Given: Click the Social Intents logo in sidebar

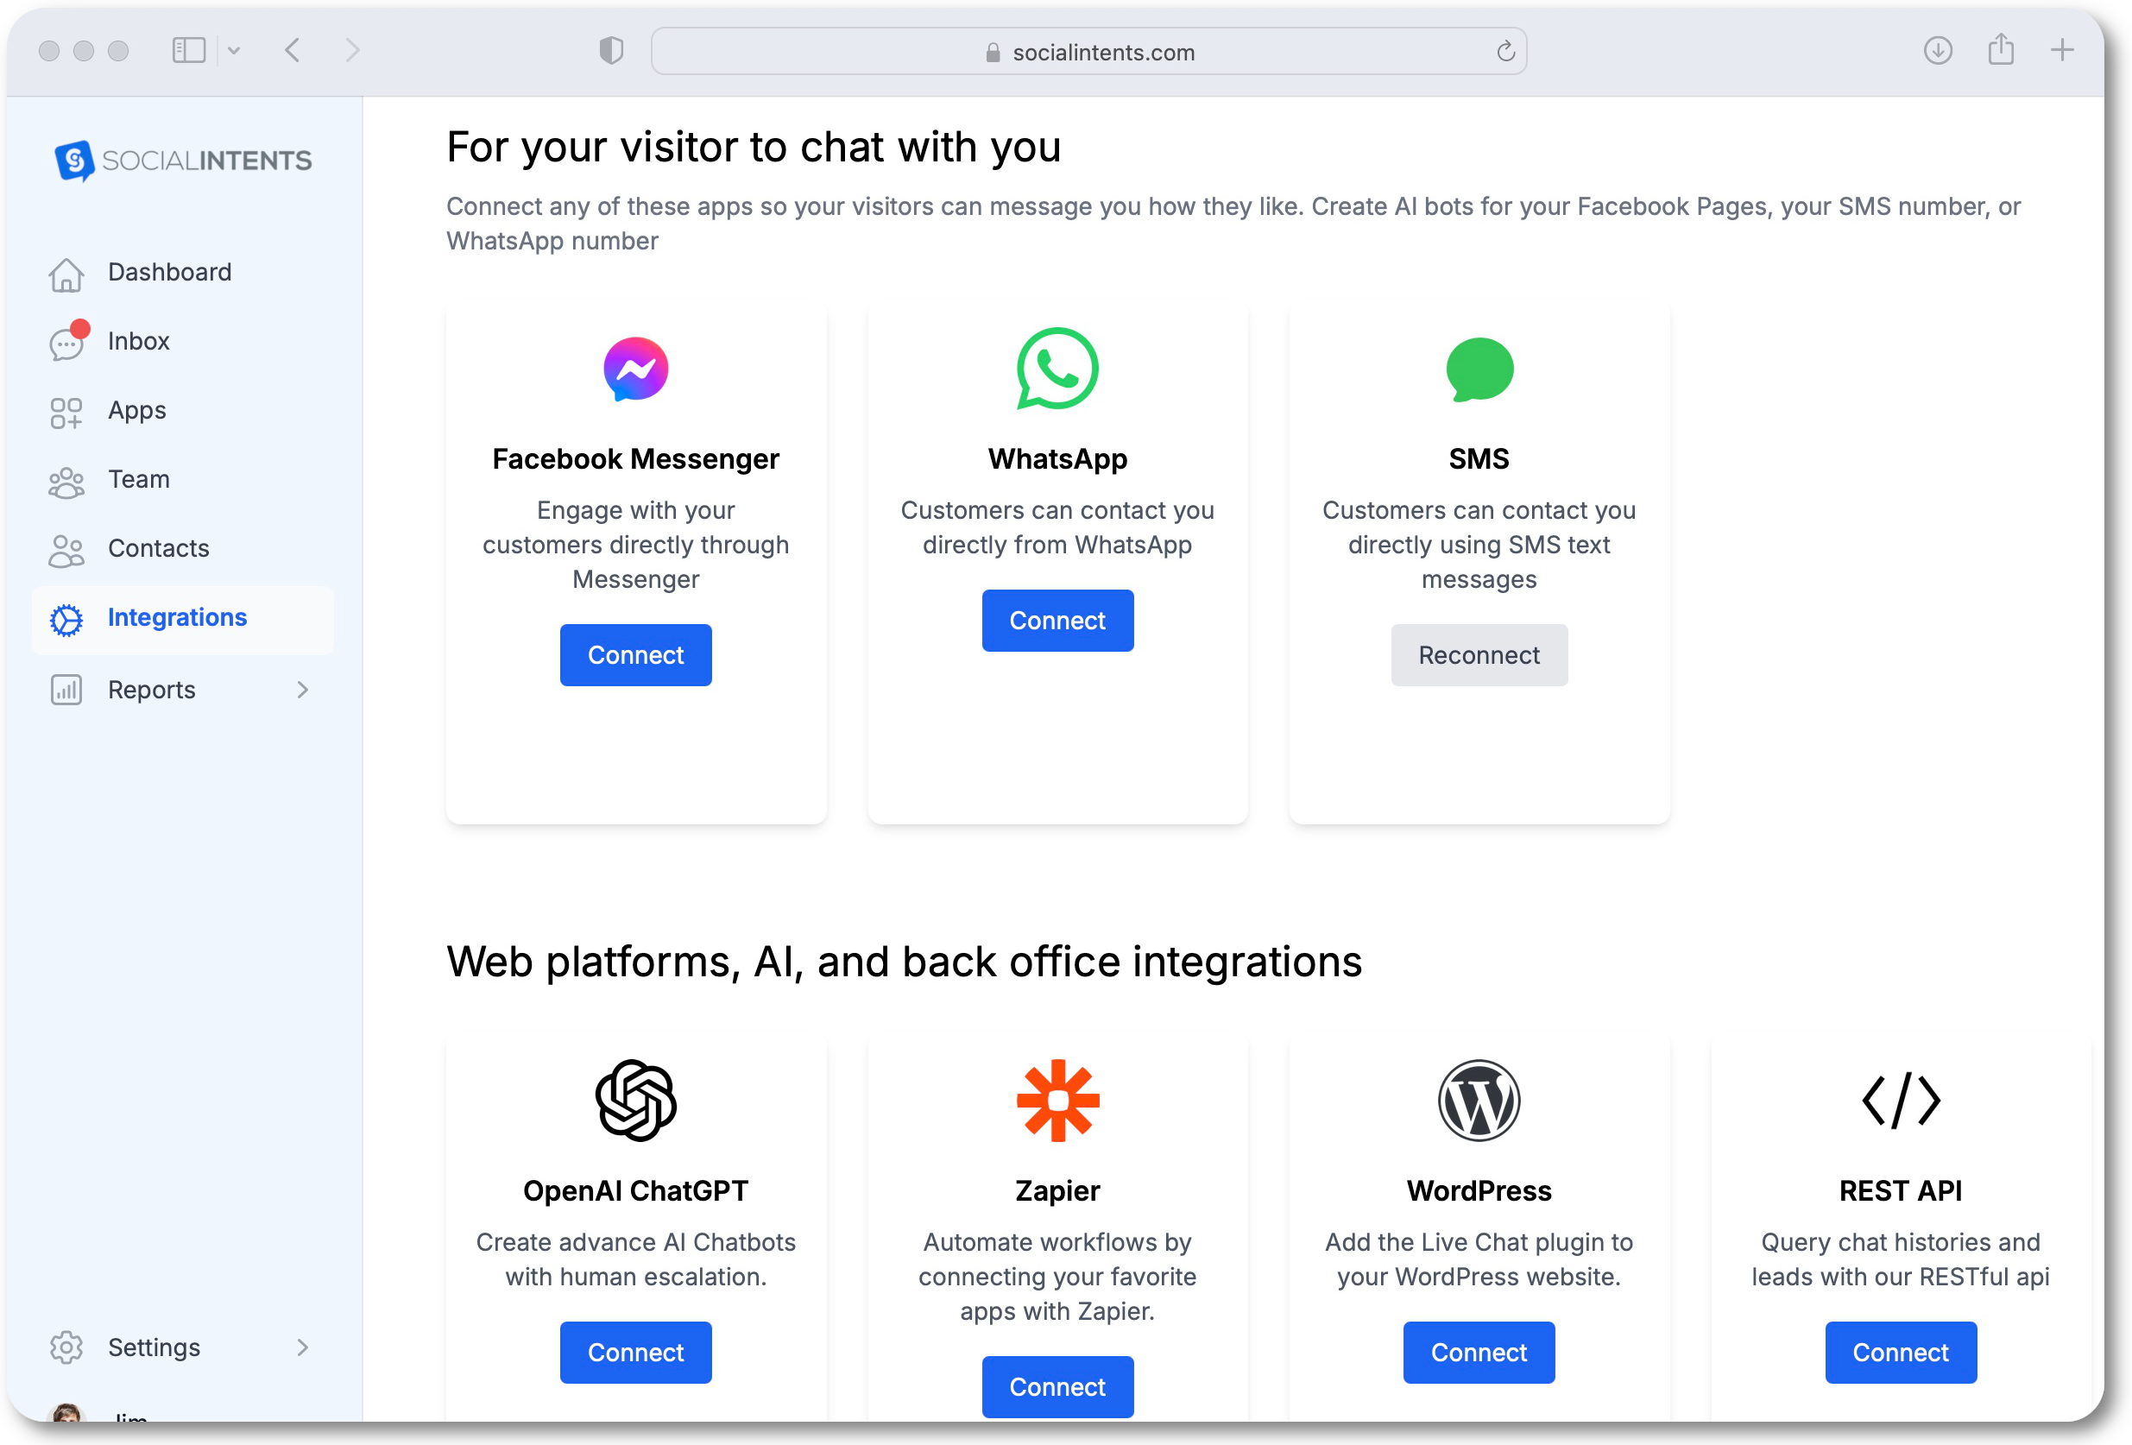Looking at the screenshot, I should point(180,160).
